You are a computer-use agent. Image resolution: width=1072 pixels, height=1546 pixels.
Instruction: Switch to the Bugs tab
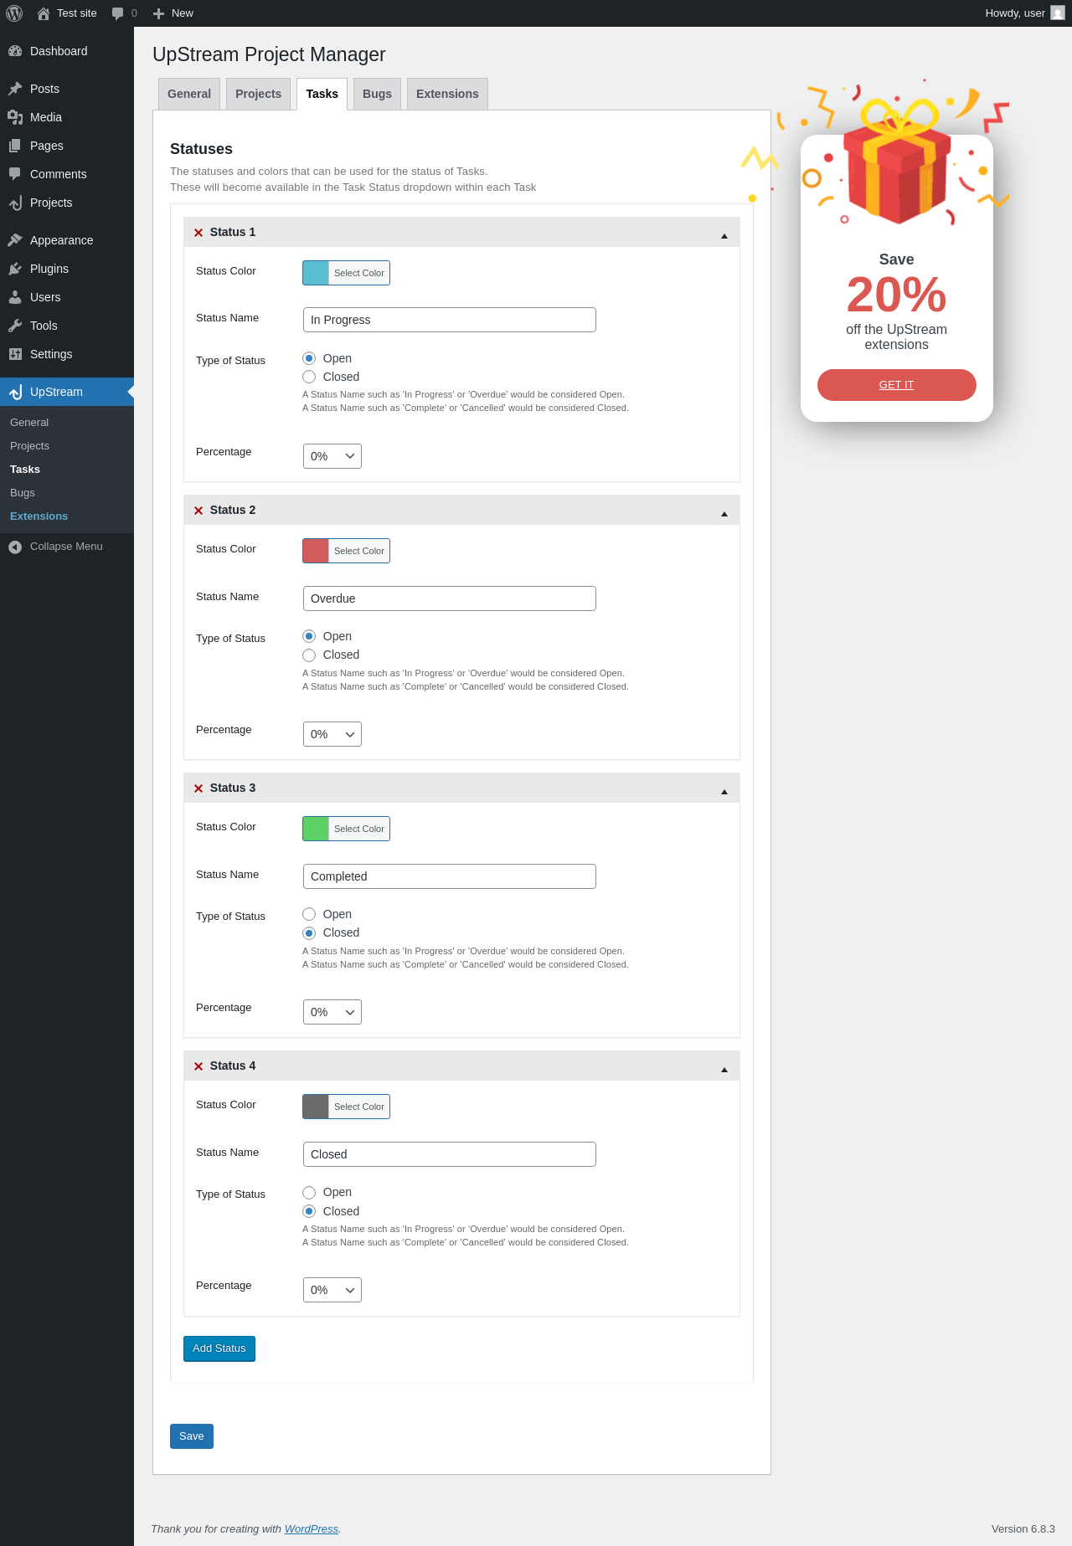click(377, 94)
